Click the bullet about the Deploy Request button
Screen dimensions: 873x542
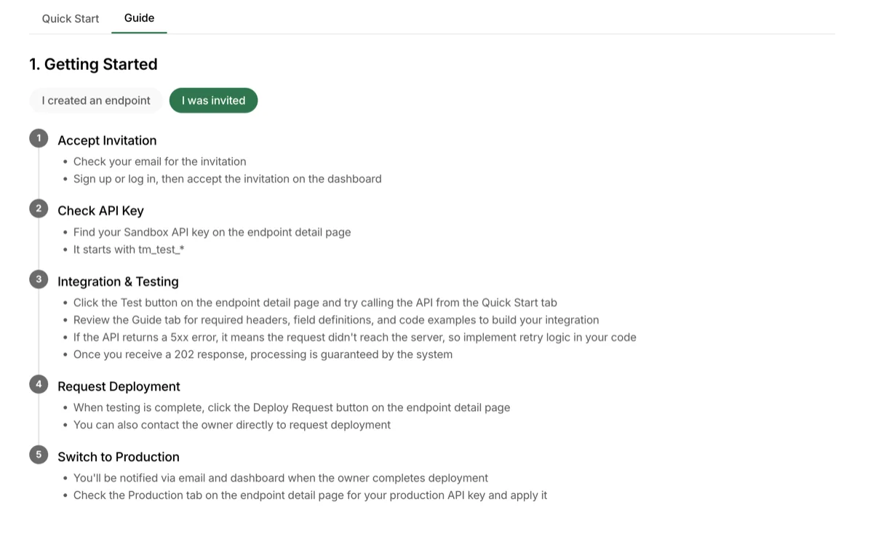point(292,407)
